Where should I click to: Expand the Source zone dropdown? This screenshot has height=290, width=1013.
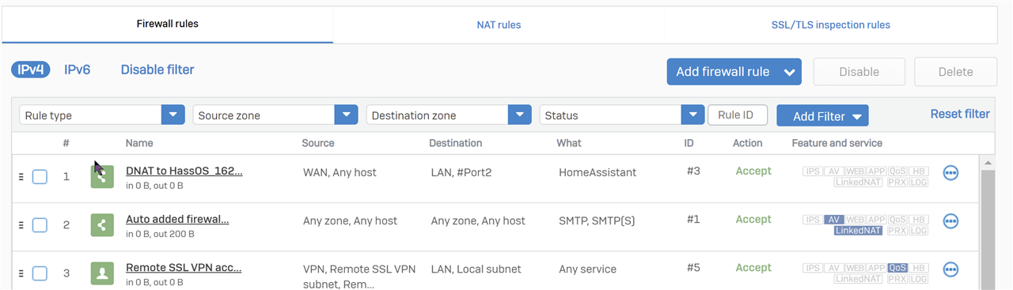point(275,115)
